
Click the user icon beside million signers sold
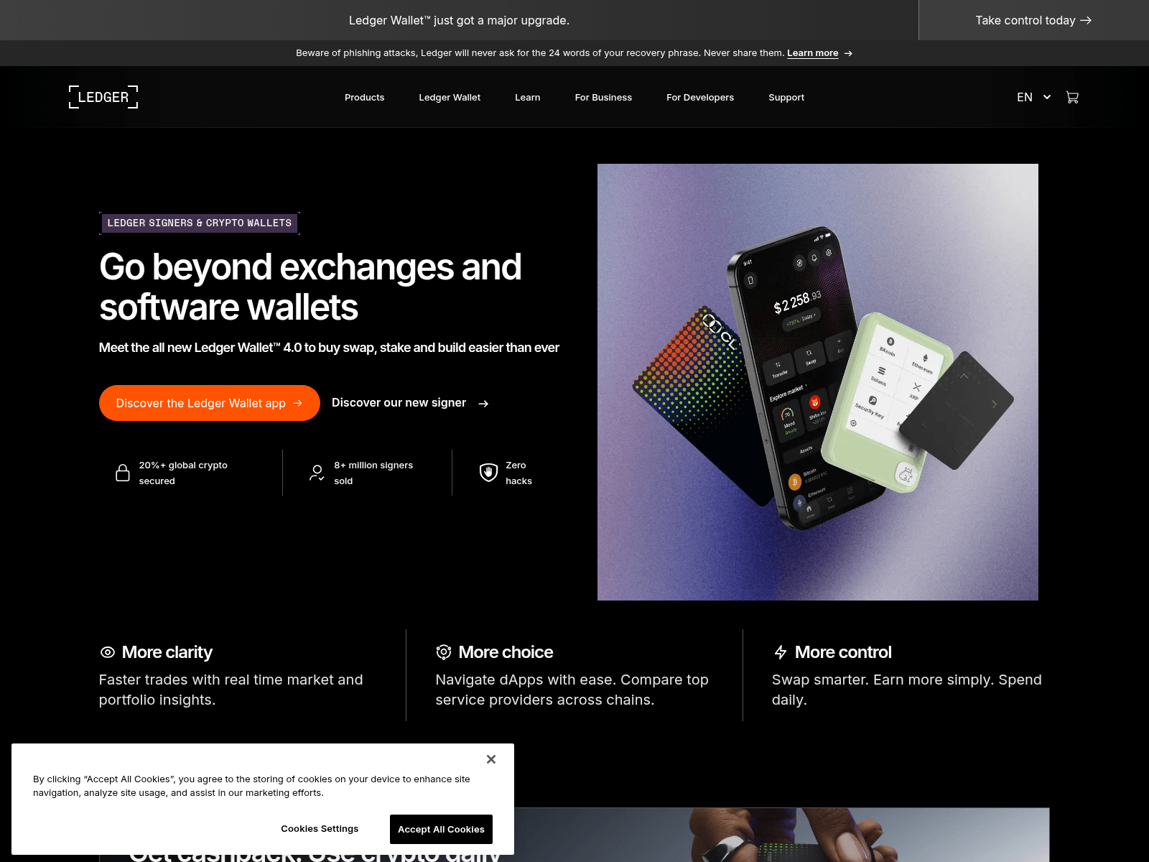(x=317, y=473)
